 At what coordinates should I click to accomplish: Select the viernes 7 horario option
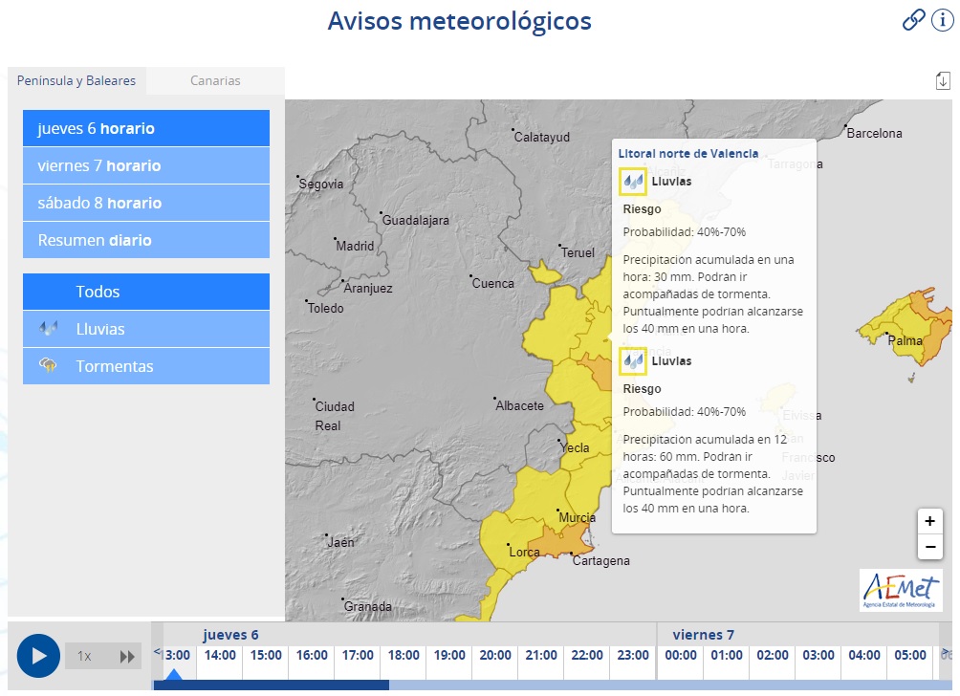pos(145,165)
